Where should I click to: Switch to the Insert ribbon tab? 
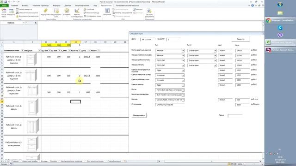click(25, 6)
